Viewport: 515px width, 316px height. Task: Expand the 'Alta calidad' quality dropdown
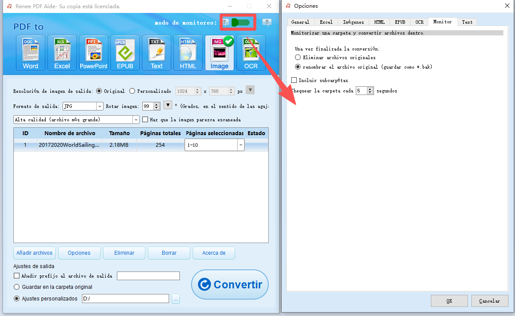(x=136, y=120)
